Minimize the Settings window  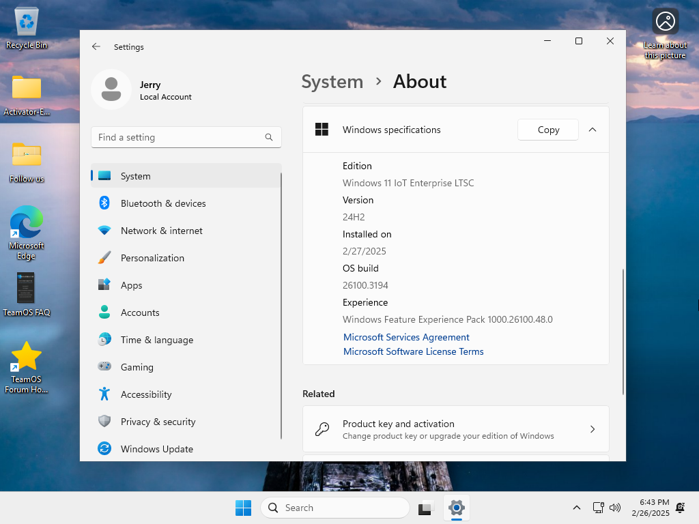(x=547, y=41)
